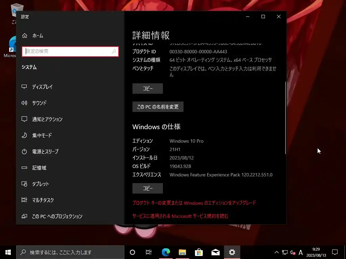346x259 pixels.
Task: Maximize the Settings window
Action: click(263, 17)
